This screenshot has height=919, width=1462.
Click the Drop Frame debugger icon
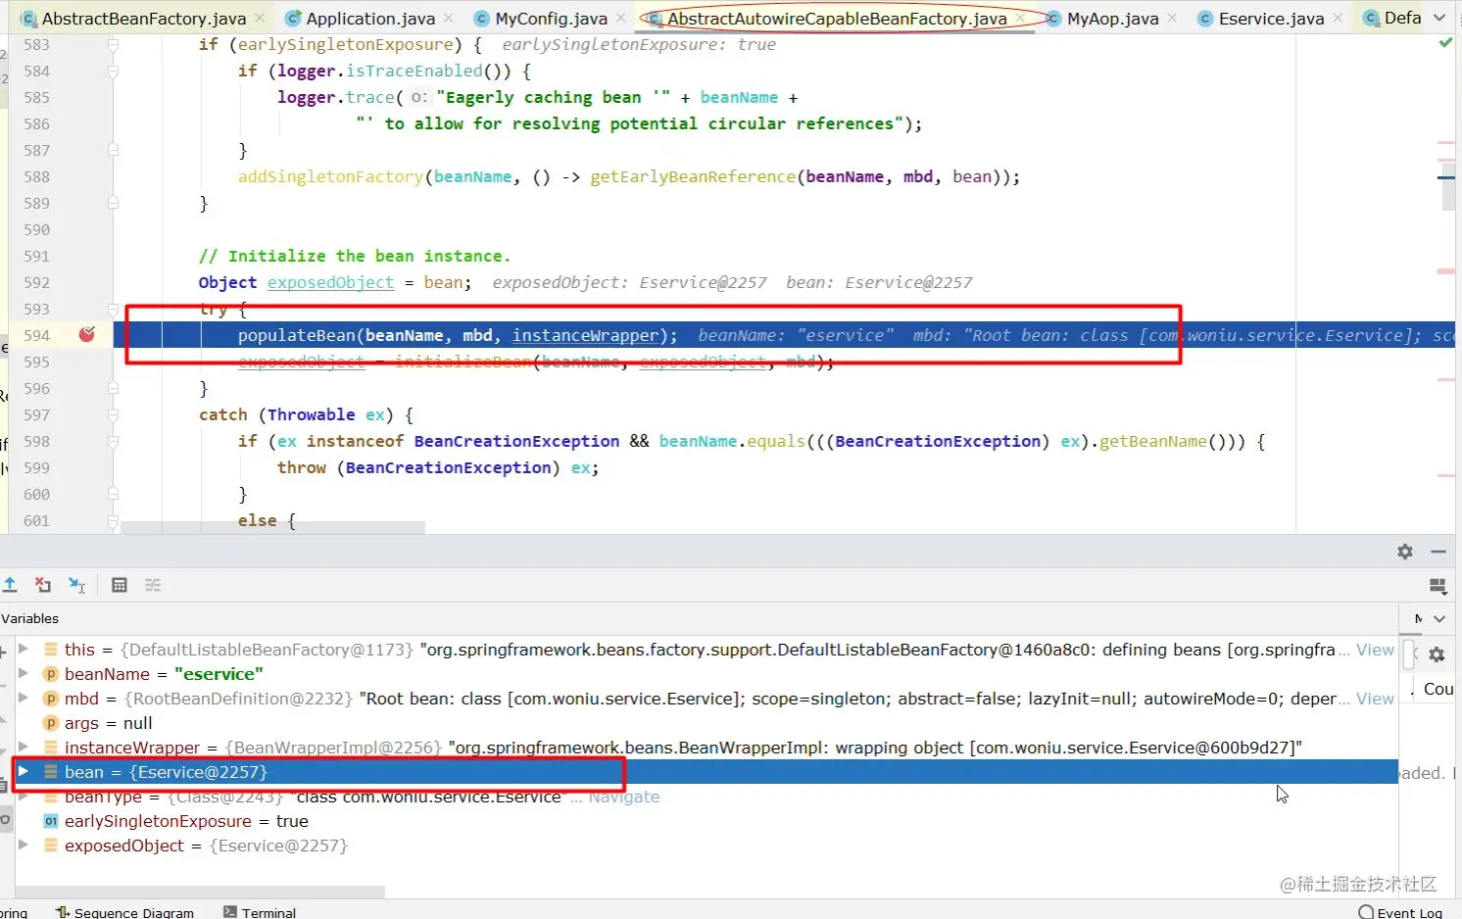[x=43, y=585]
